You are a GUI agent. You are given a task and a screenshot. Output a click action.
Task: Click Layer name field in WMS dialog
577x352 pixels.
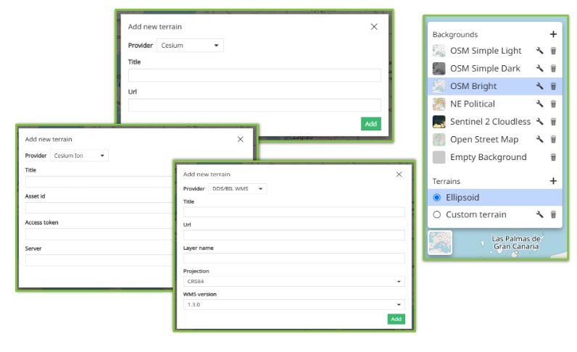(294, 259)
